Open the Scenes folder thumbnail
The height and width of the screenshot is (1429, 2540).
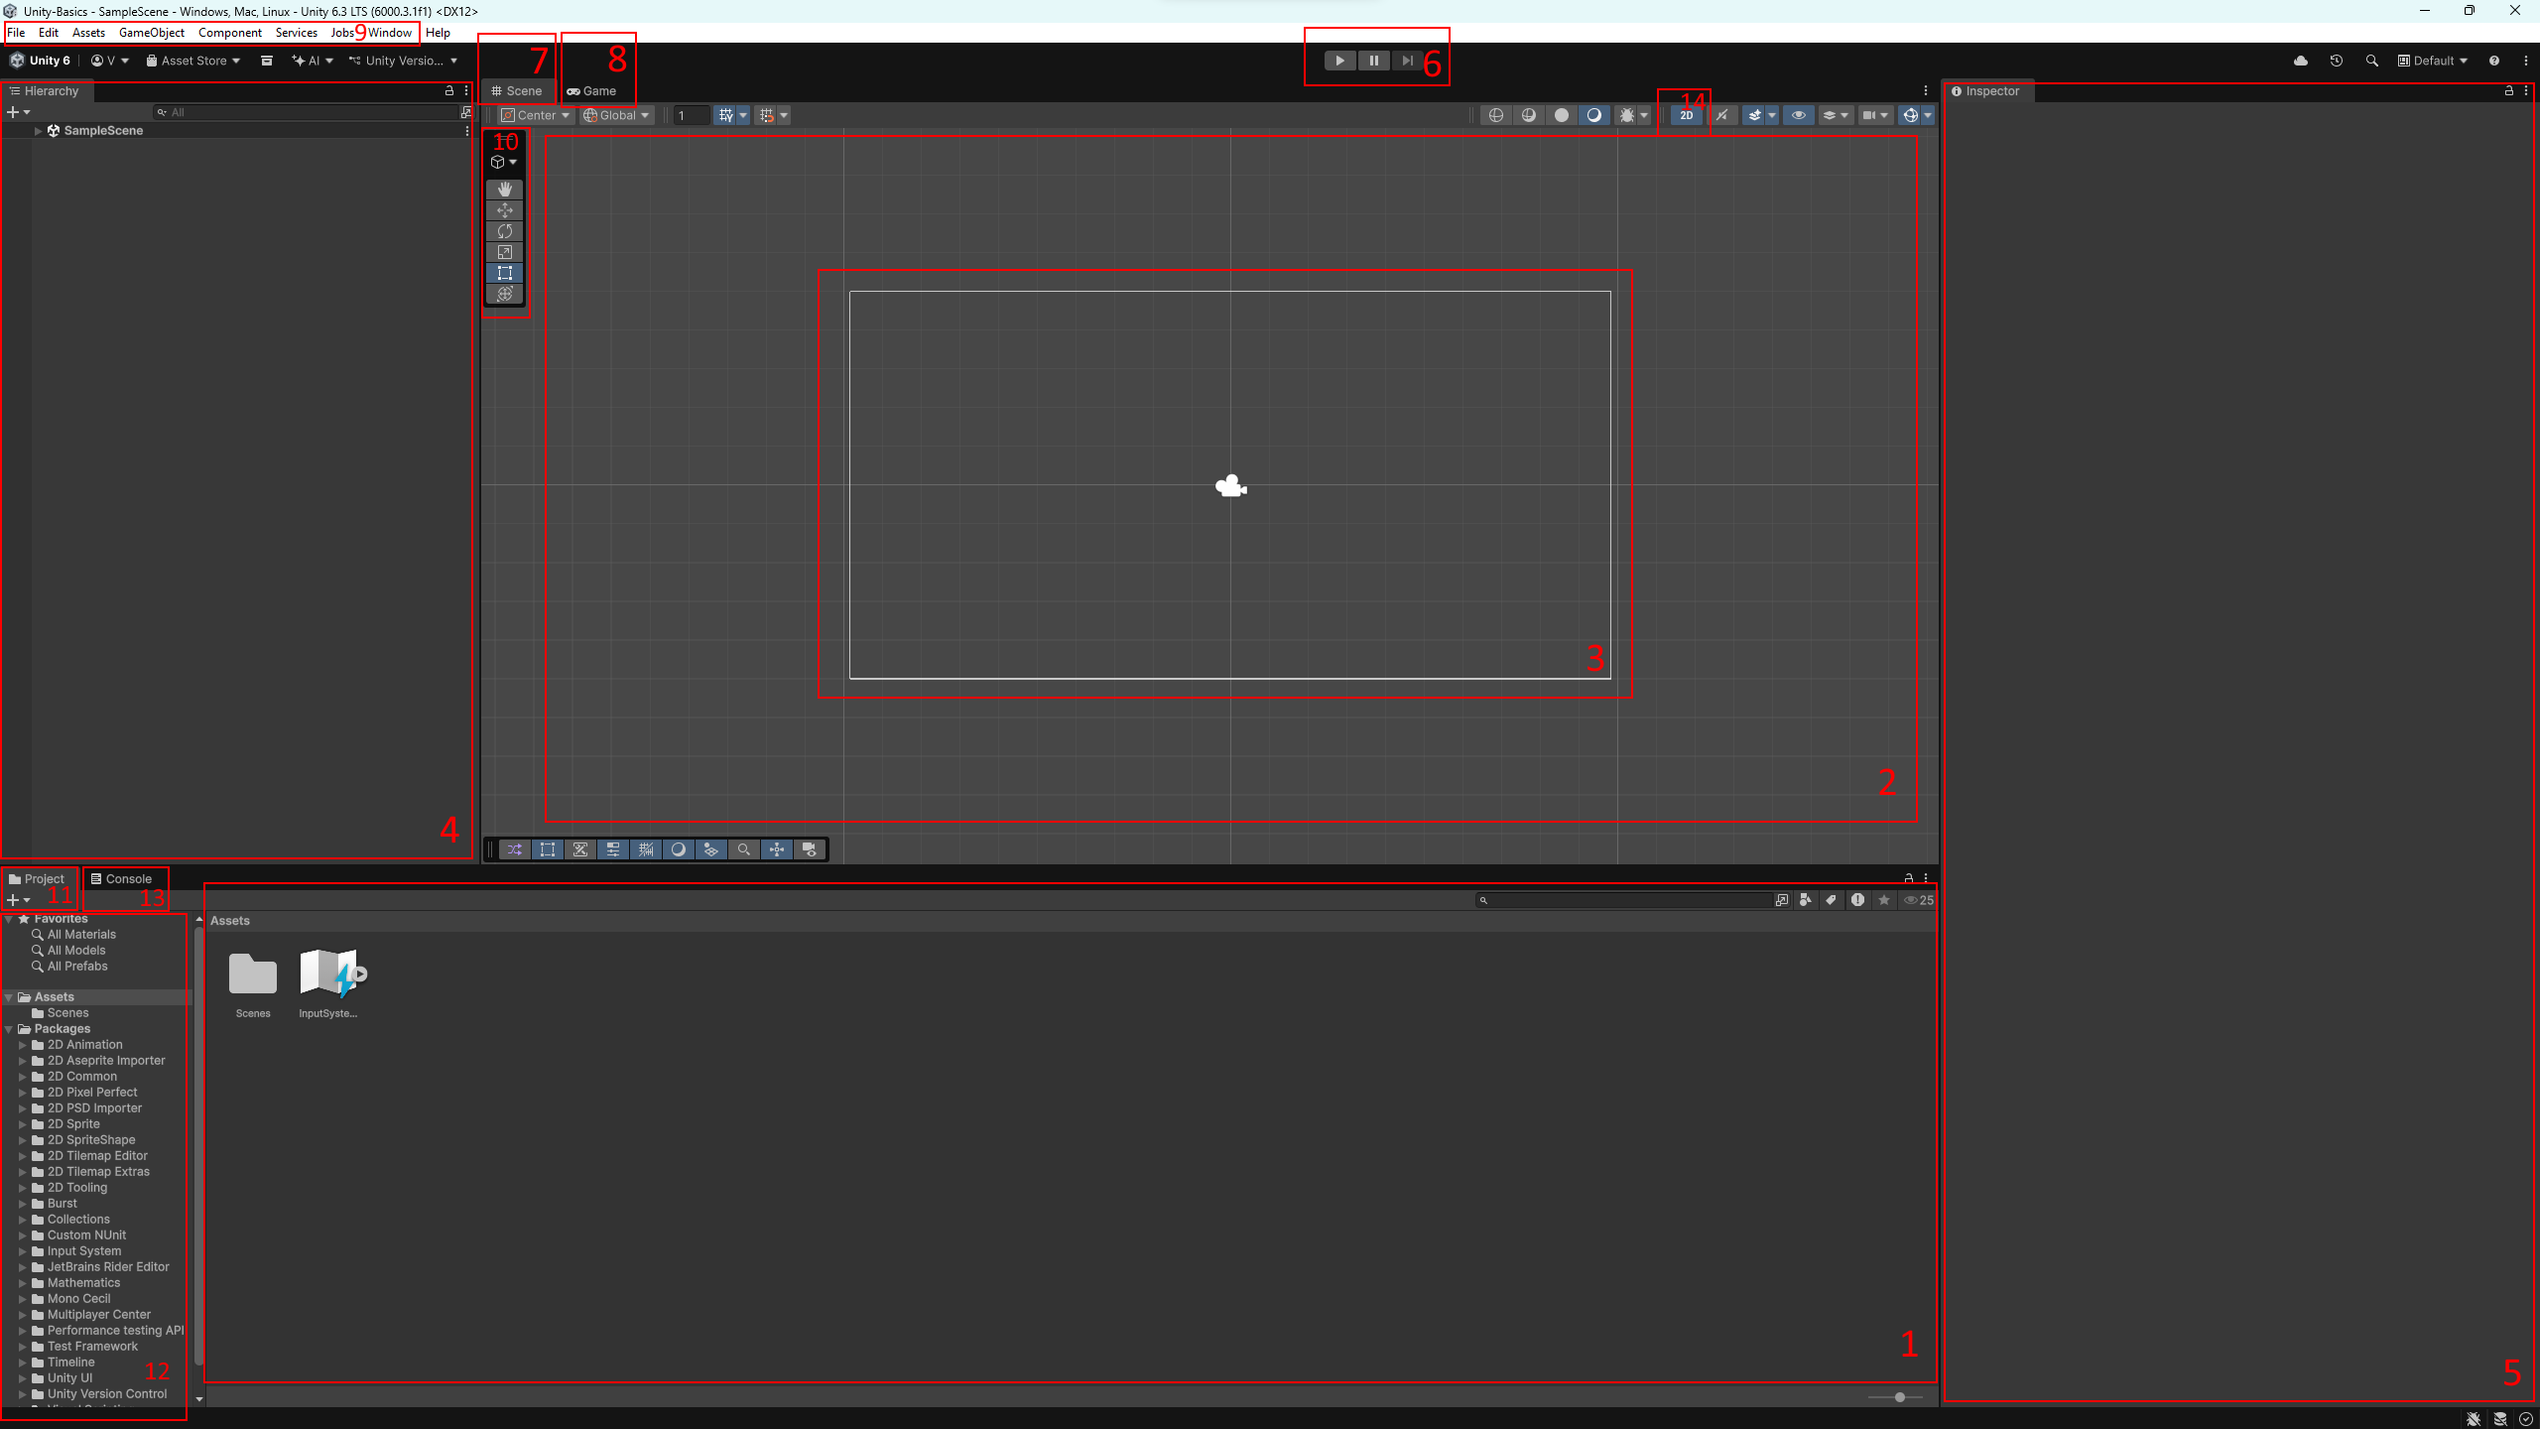[253, 975]
